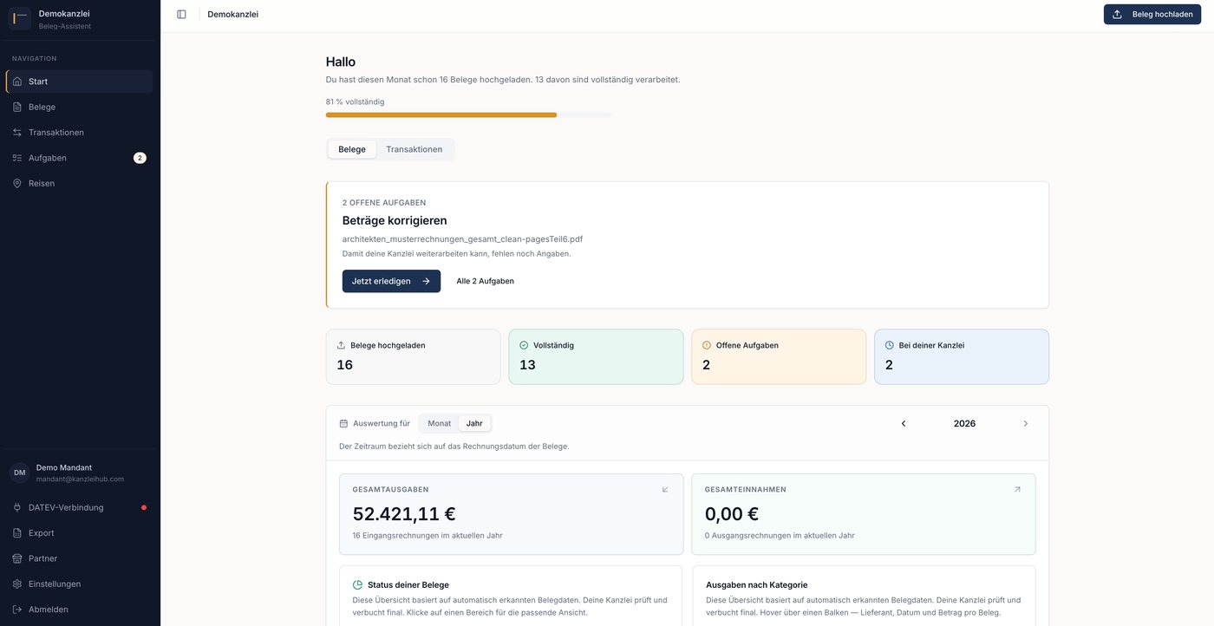The height and width of the screenshot is (626, 1214).
Task: Open the Alle 2 Aufgaben link
Action: click(486, 281)
